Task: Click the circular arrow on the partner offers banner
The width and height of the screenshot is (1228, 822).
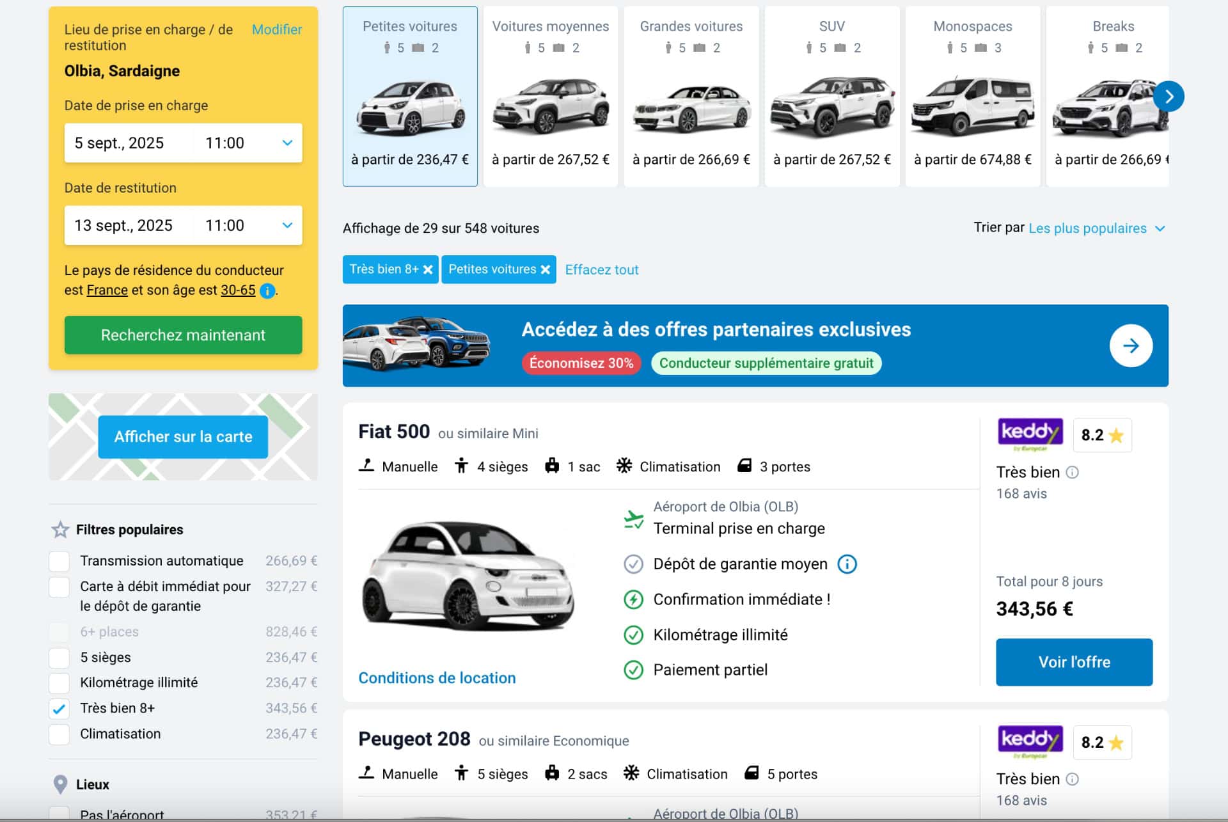Action: [1131, 346]
